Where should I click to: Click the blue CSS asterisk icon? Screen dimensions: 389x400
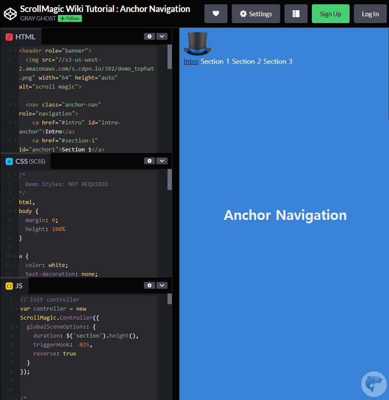click(9, 161)
